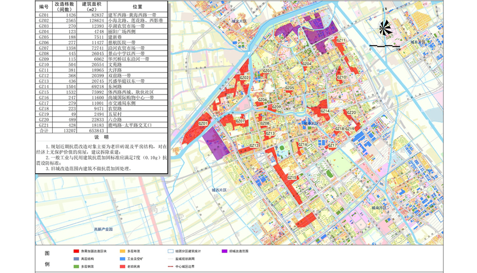477x273 pixels.
Task: Click the 高新产业园 label on the map
Action: (x=103, y=229)
